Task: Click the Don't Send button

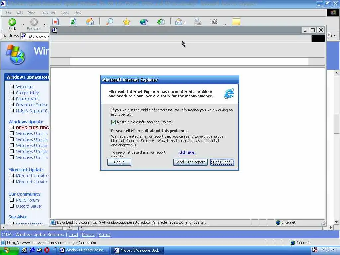Action: 222,162
